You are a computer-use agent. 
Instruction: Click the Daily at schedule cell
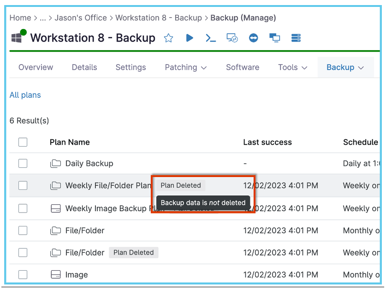click(362, 164)
